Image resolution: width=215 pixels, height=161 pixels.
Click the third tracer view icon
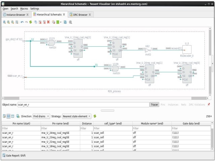pyautogui.click(x=13, y=116)
